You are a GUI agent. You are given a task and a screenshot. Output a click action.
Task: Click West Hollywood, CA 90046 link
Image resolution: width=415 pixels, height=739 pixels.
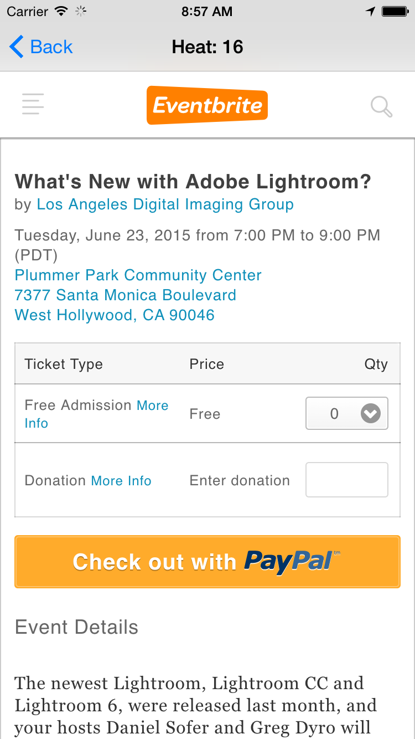pos(115,315)
